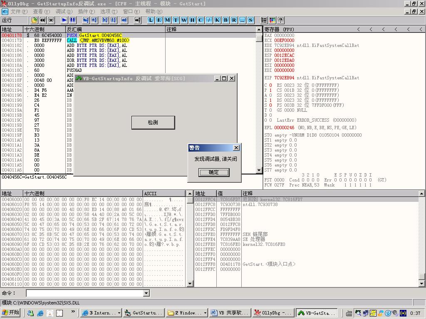Image resolution: width=426 pixels, height=319 pixels.
Task: Select EIP register value 7C92EB94
Action: pyautogui.click(x=284, y=78)
